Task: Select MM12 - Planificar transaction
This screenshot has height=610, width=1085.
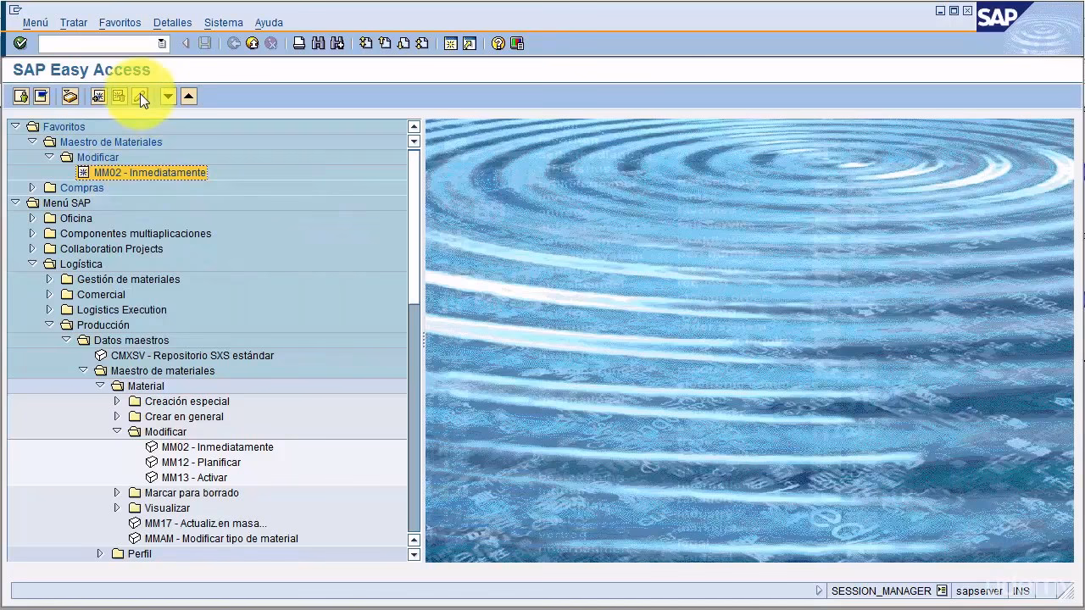Action: [x=201, y=463]
